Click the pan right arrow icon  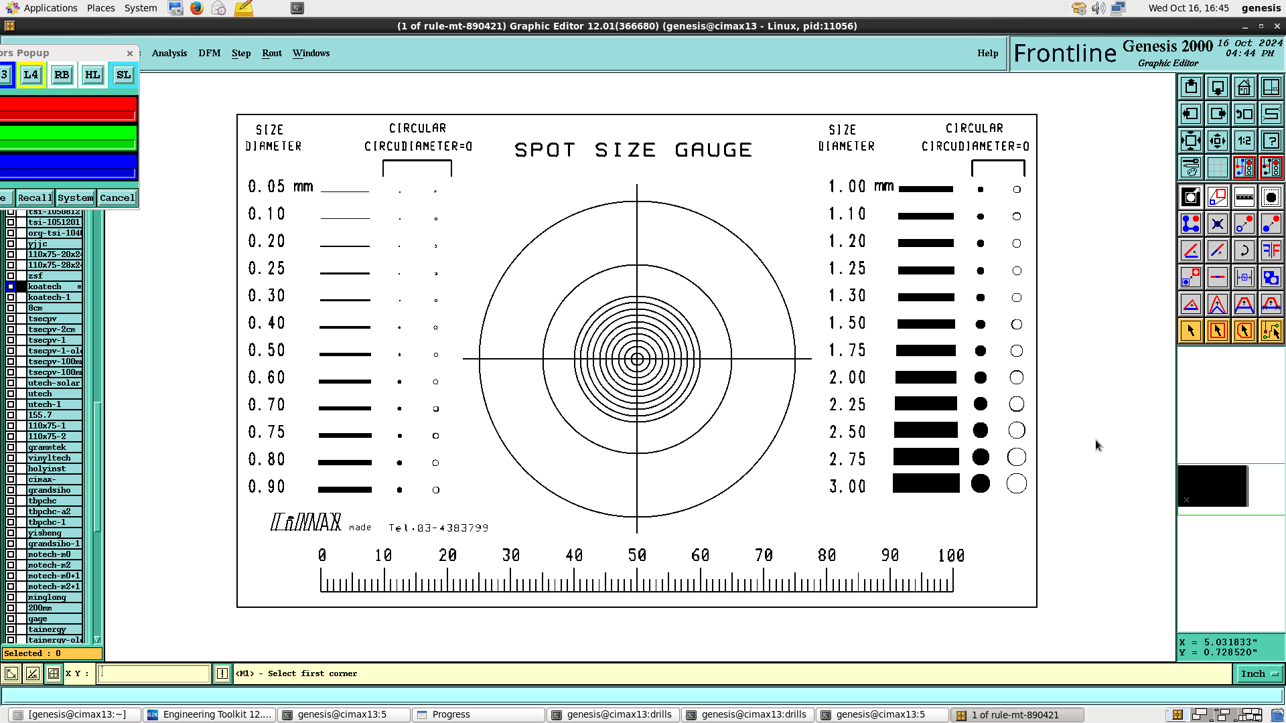click(x=1218, y=114)
